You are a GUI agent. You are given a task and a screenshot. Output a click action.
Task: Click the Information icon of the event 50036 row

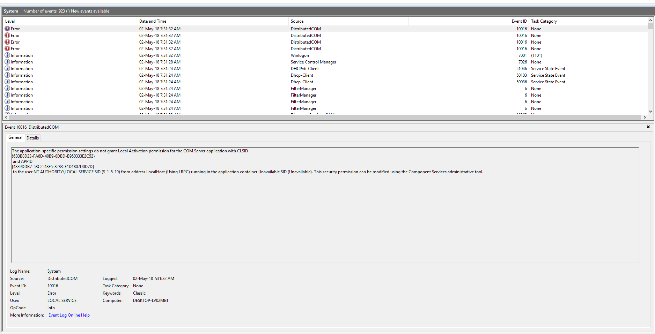coord(7,82)
